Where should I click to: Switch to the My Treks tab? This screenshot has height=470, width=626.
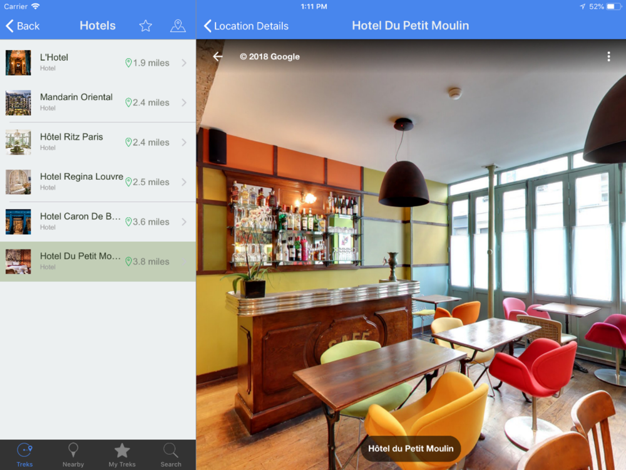[122, 455]
